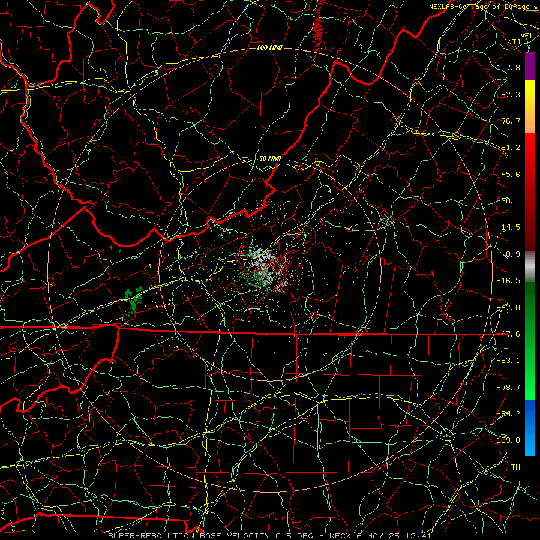Click the KFCX 6 MAY 25 12:41 timestamp
The image size is (540, 540).
(x=380, y=536)
